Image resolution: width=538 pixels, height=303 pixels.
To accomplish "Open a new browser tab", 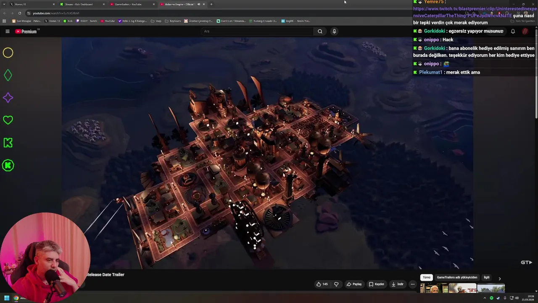I will click(x=211, y=4).
